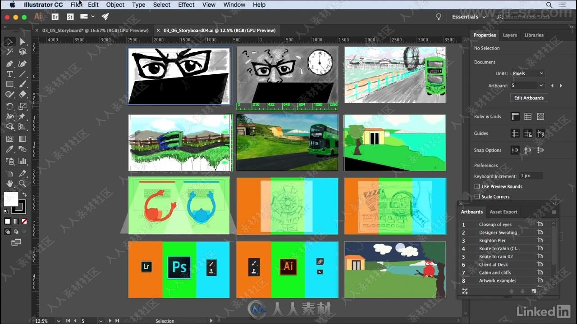Image resolution: width=577 pixels, height=324 pixels.
Task: Switch to 03_05_Storyboard document tab
Action: 95,31
